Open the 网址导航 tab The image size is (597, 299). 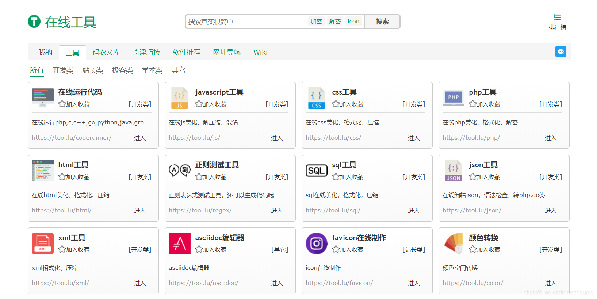point(227,52)
